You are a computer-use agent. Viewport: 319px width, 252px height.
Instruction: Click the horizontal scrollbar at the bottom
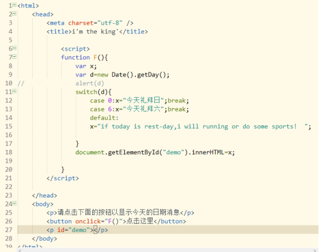point(168,250)
